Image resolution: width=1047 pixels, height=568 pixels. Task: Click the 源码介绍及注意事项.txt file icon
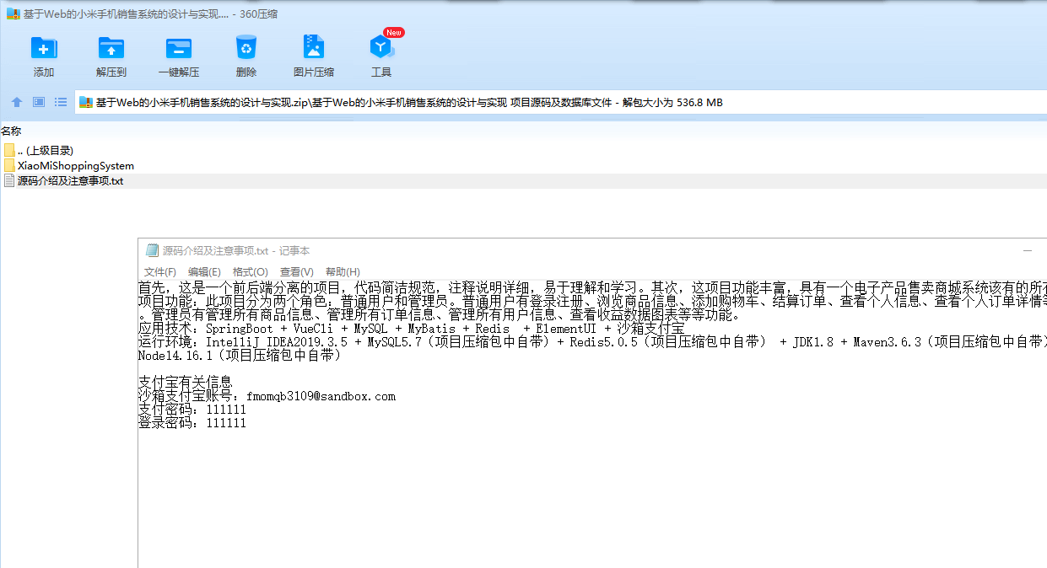(x=9, y=181)
